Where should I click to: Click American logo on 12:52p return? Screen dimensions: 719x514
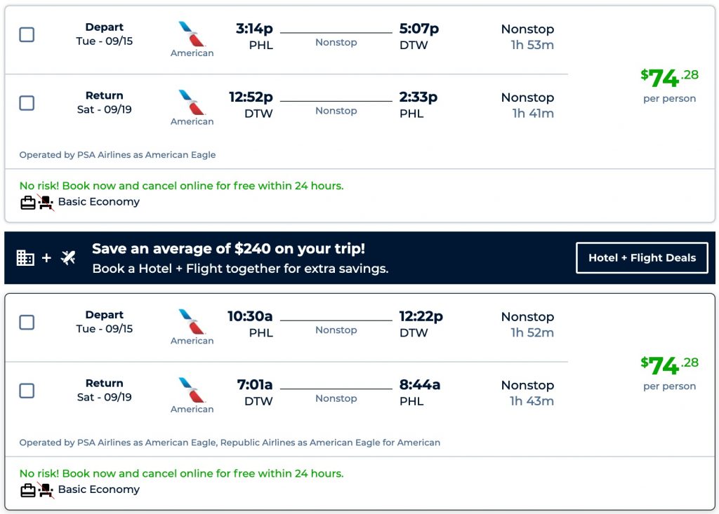tap(192, 102)
